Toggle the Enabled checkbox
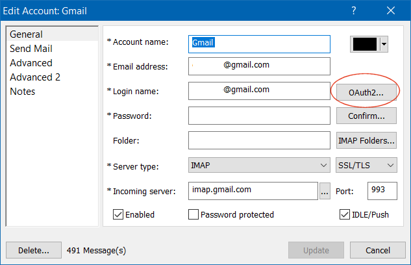The image size is (411, 265). tap(118, 214)
